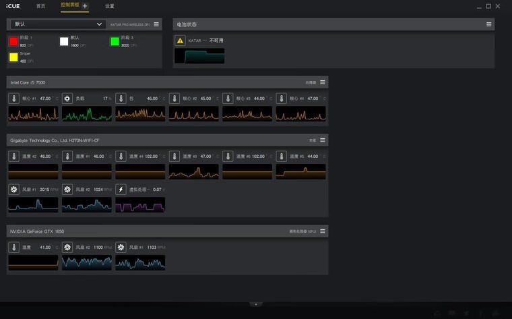The width and height of the screenshot is (512, 319).
Task: Click the voltage value 0.07
Action: tap(157, 190)
